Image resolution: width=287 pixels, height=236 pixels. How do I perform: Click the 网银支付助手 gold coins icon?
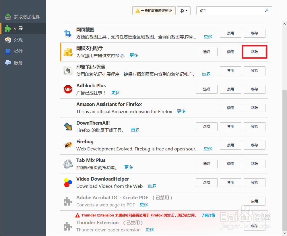tap(68, 52)
